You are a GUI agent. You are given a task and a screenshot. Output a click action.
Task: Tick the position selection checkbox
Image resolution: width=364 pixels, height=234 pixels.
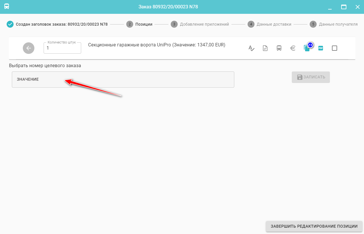334,48
